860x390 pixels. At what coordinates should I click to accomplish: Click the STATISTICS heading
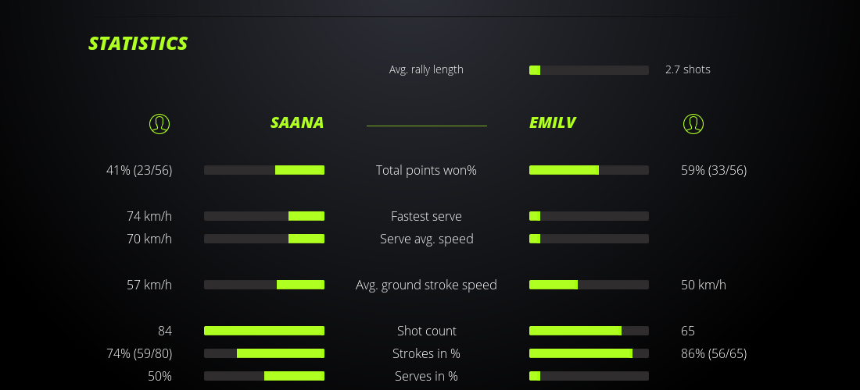[x=138, y=44]
